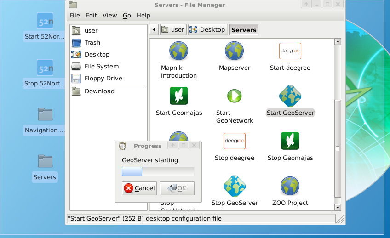Select the Start deegree icon

[290, 51]
